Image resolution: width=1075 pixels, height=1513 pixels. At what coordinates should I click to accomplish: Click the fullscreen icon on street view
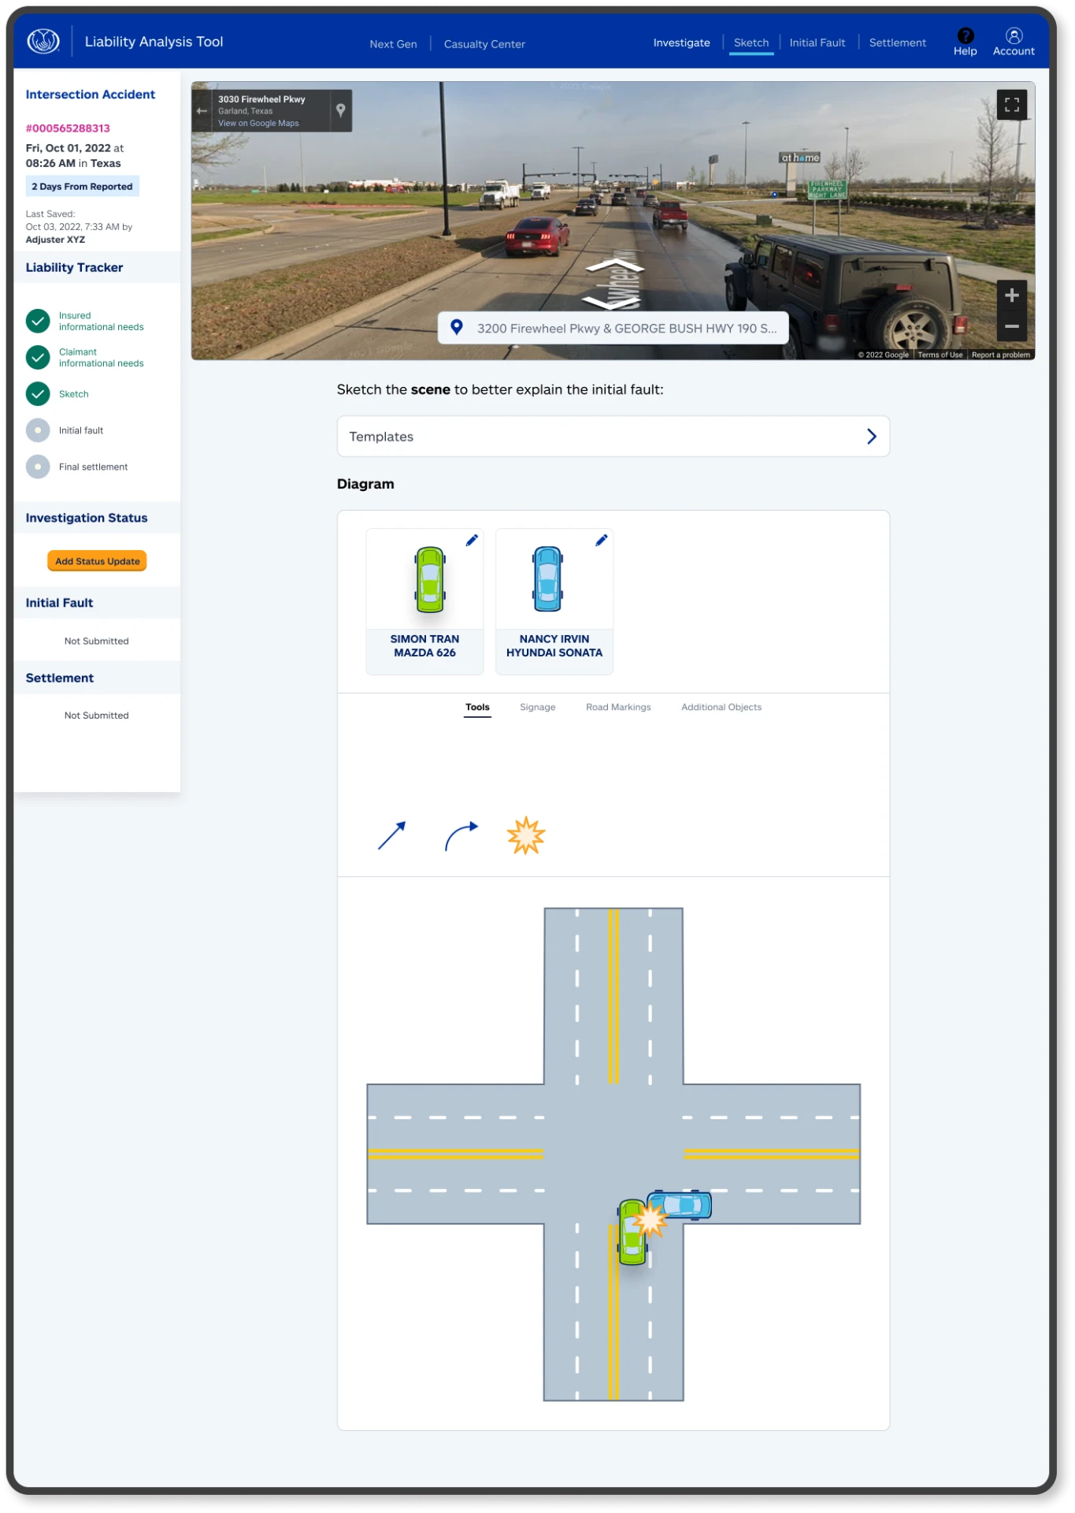[1011, 104]
